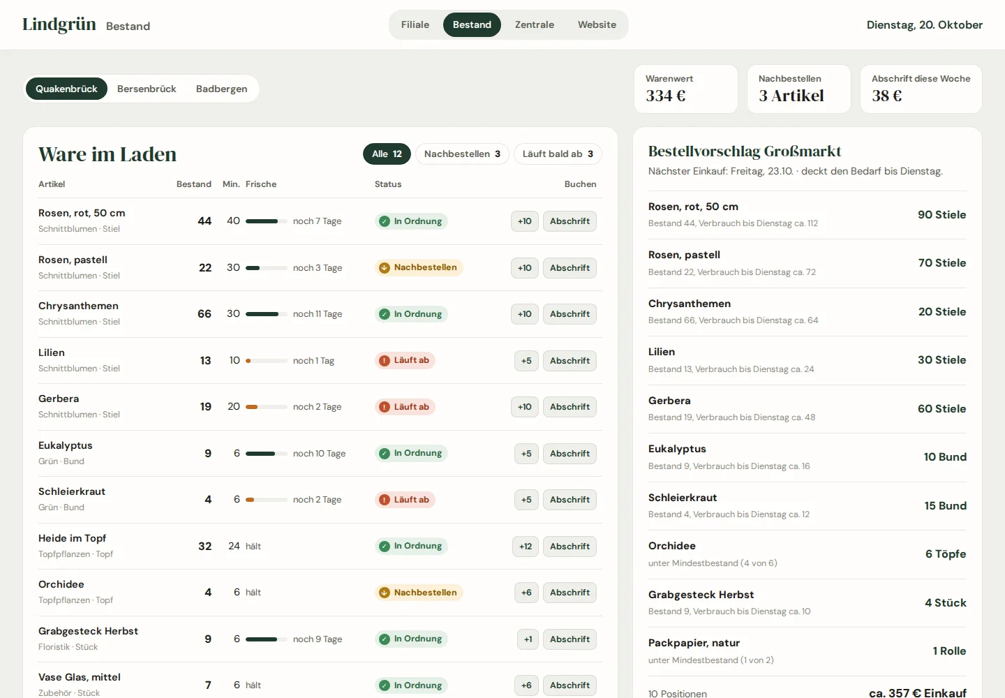Screen dimensions: 1005x698
Task: Add +10 to Rosen, rot, 50 cm
Action: pos(525,221)
